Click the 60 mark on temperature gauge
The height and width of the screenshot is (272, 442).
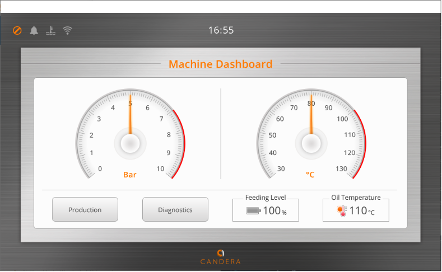pos(280,119)
